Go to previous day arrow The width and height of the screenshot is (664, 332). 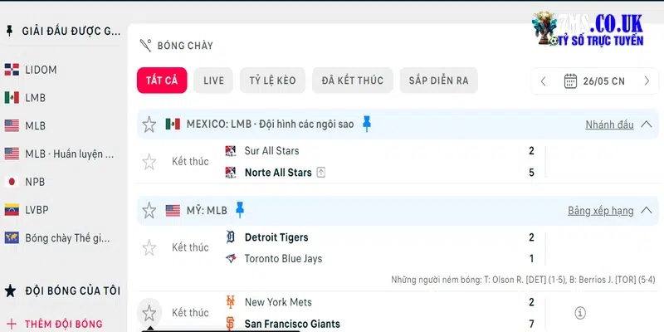coord(544,81)
